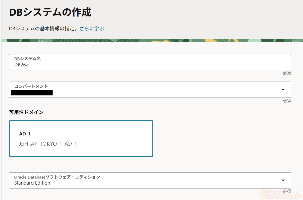Click the "JpHi:AP-TOKYO-1-AD-1" domain text

click(x=48, y=144)
